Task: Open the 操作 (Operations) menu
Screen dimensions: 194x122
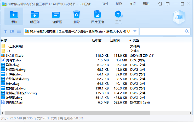Action: (x=119, y=4)
